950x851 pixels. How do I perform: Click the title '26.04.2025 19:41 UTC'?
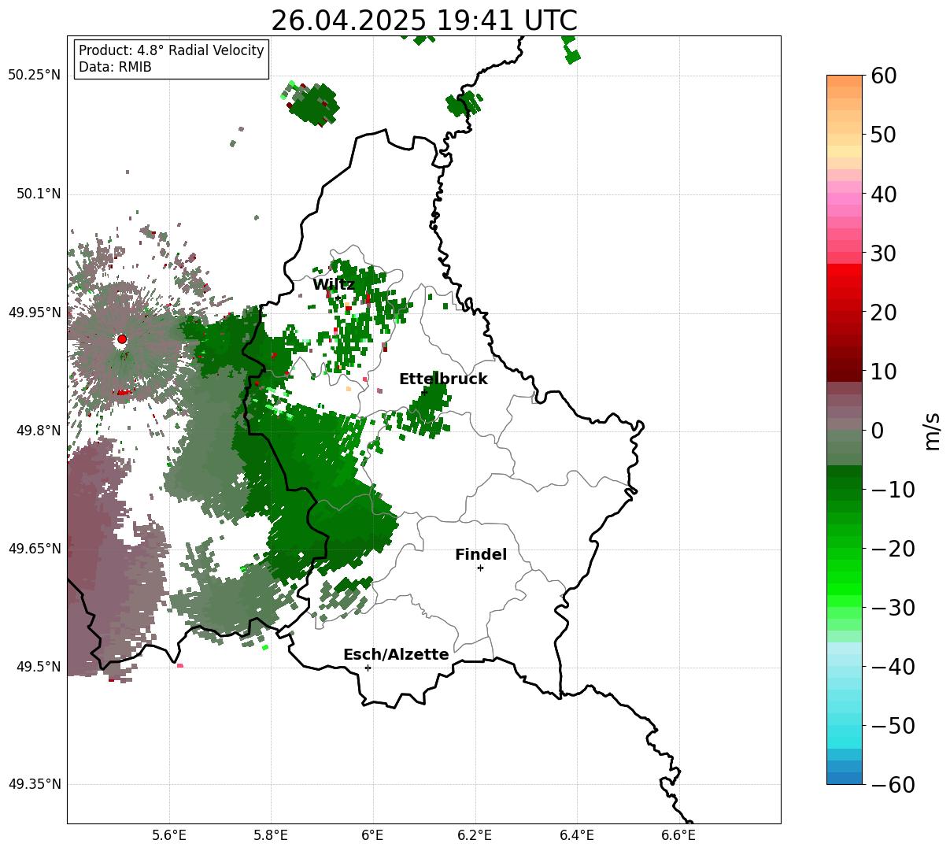[x=423, y=20]
